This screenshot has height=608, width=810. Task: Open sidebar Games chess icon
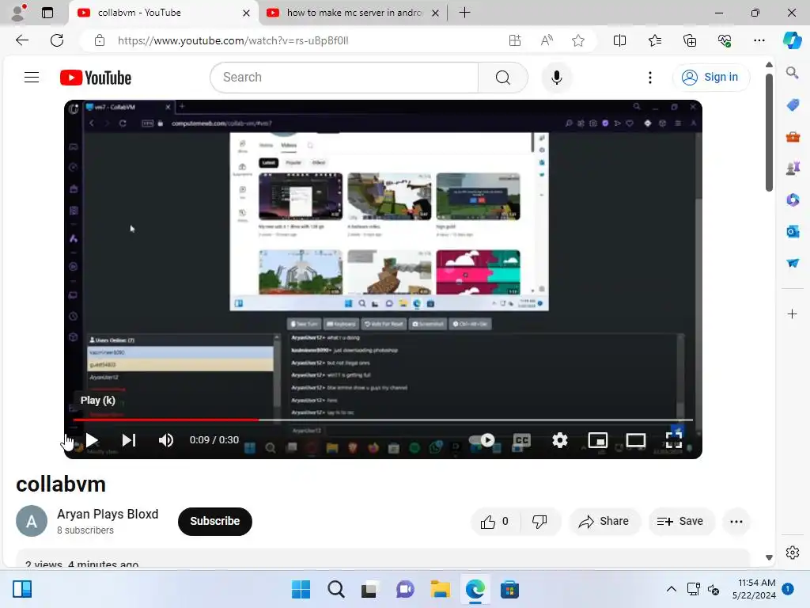pos(793,168)
